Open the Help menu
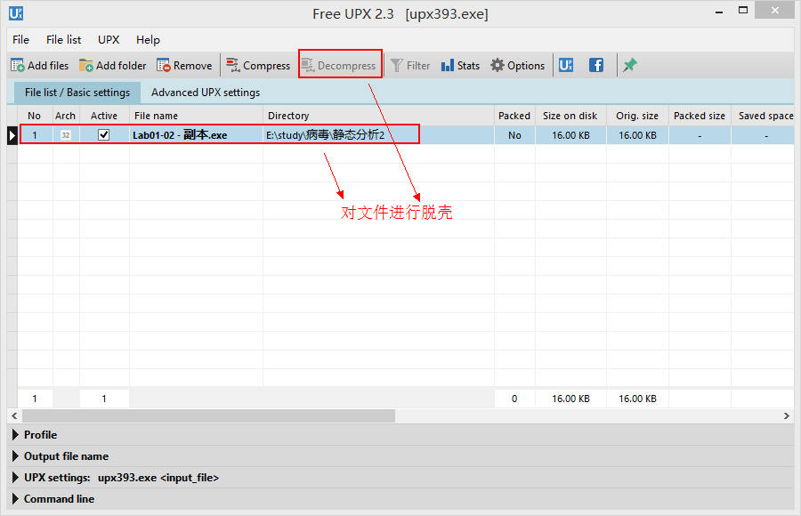This screenshot has height=516, width=801. tap(148, 39)
